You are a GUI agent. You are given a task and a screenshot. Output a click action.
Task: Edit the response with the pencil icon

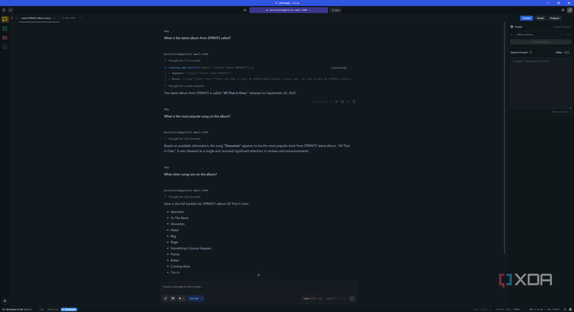[x=348, y=102]
